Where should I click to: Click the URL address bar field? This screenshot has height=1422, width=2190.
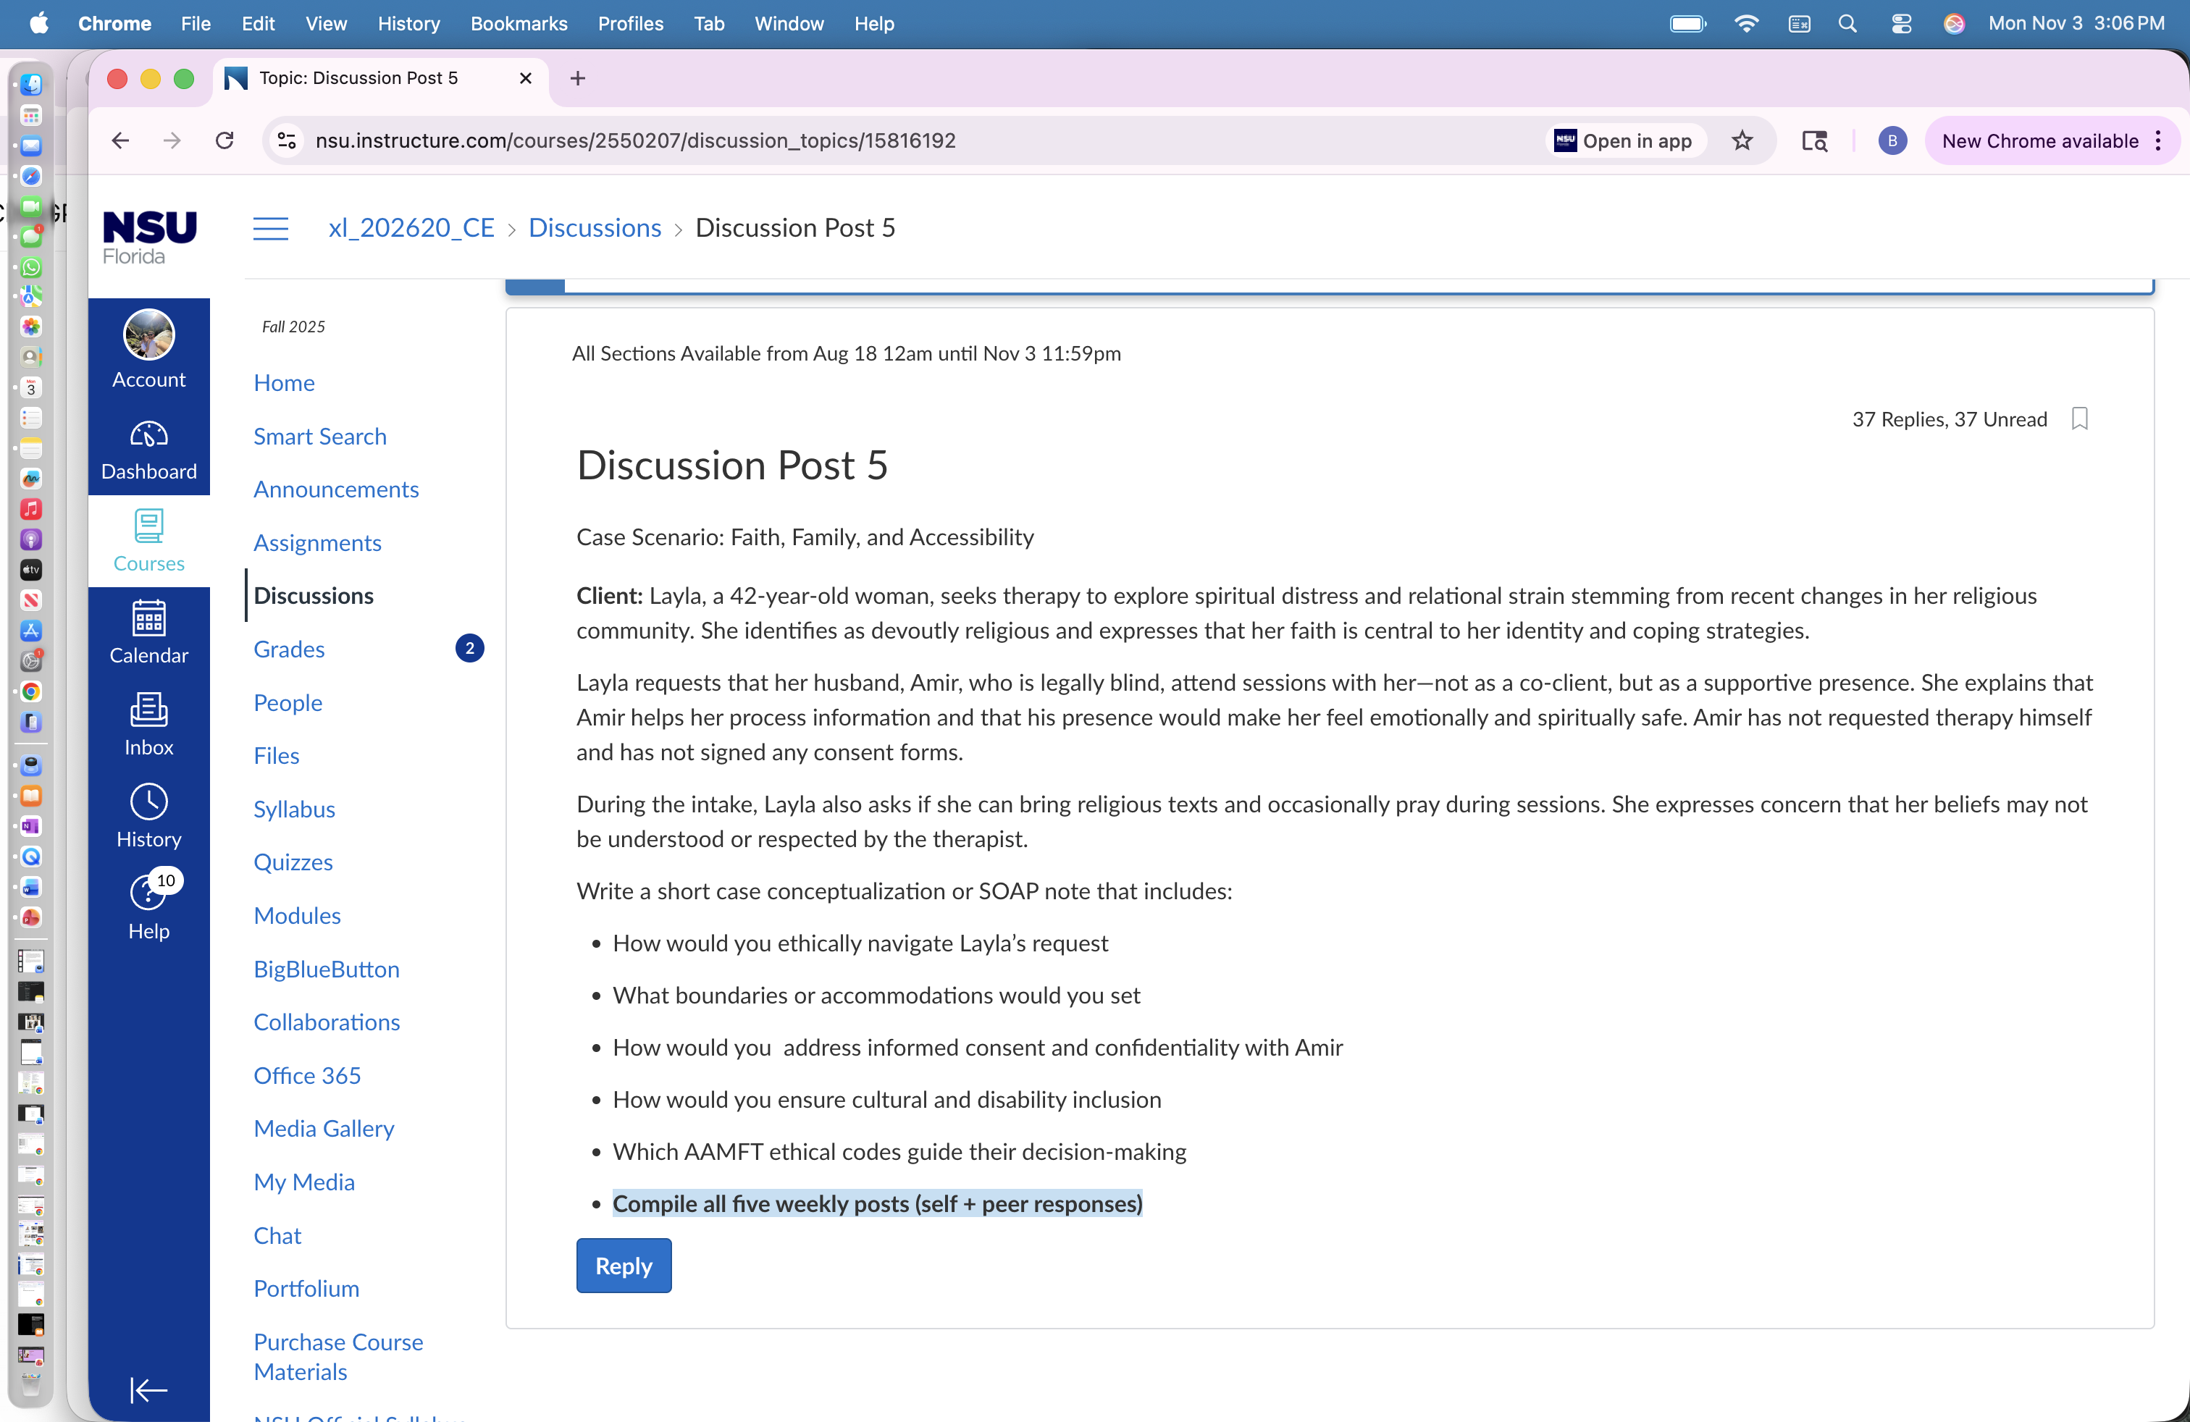click(920, 140)
